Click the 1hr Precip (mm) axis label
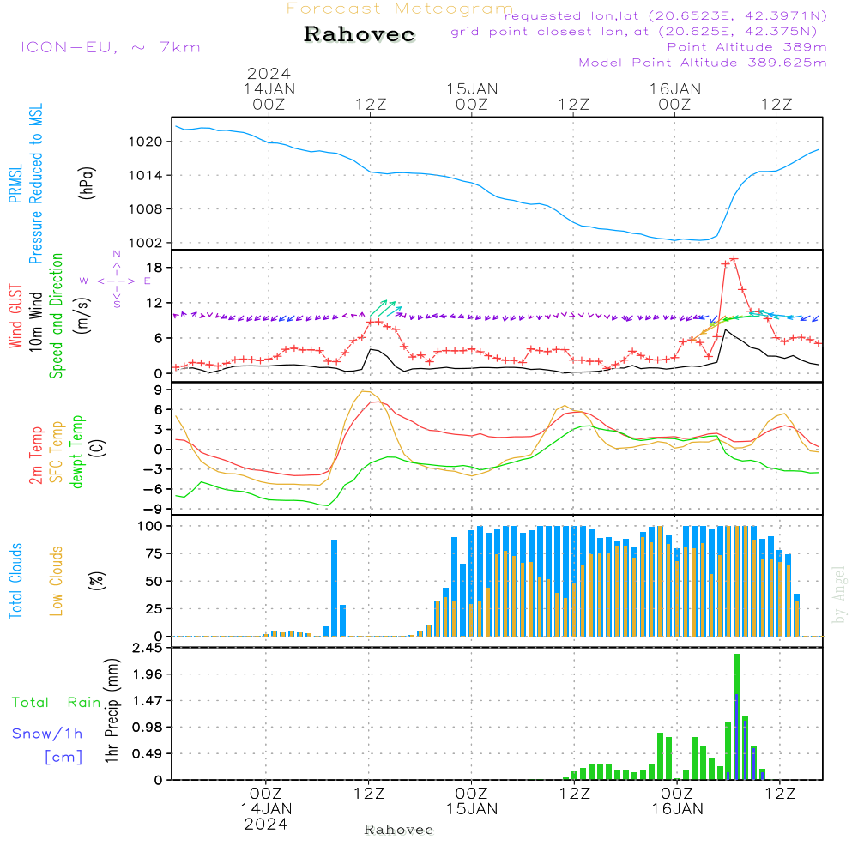 pos(112,710)
